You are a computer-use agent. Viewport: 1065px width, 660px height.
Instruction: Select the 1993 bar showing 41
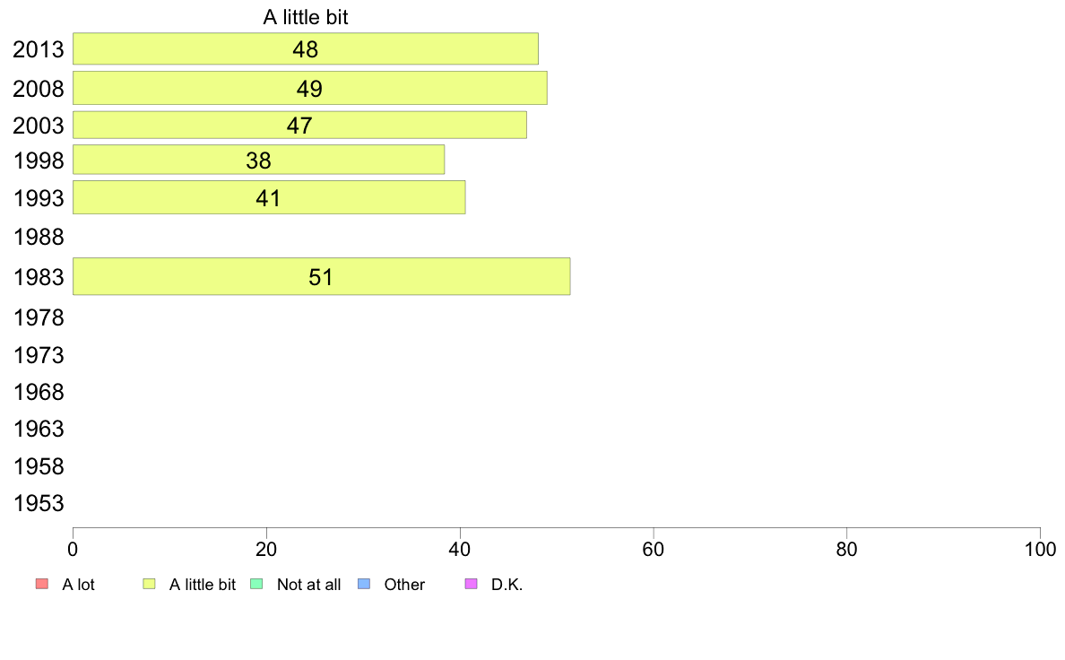coord(269,198)
